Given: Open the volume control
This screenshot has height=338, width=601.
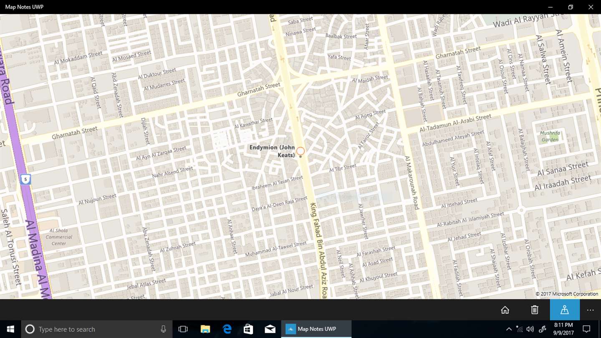Looking at the screenshot, I should point(530,329).
